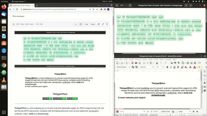The image size is (207, 116).
Task: Open Firefox from the Ubuntu dock
Action: point(4,7)
